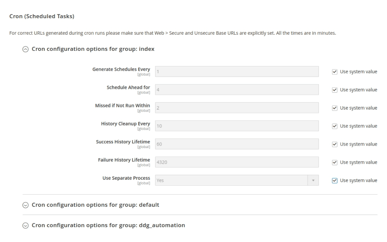Viewport: 387px width, 242px height.
Task: Disable system value for Failure History Lifetime
Action: point(335,162)
